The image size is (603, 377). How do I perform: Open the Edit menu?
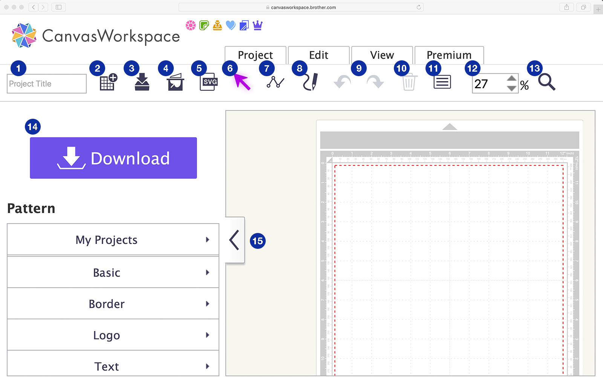318,55
